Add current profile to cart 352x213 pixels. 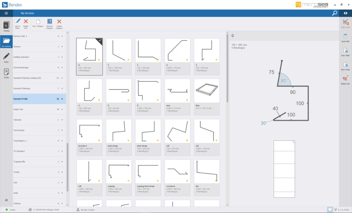pos(345,22)
